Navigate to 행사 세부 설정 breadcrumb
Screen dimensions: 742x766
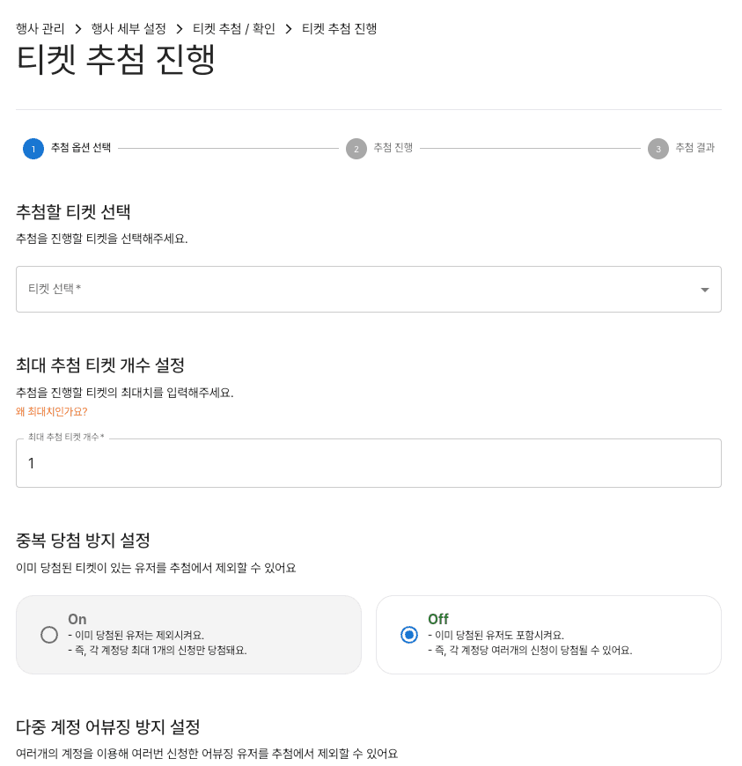pos(129,29)
